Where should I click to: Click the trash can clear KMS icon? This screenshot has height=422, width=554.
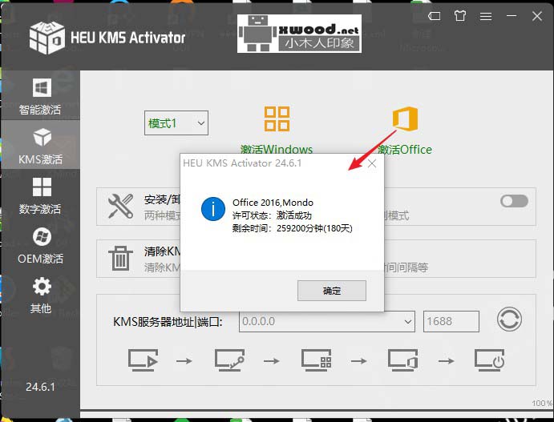click(x=120, y=259)
